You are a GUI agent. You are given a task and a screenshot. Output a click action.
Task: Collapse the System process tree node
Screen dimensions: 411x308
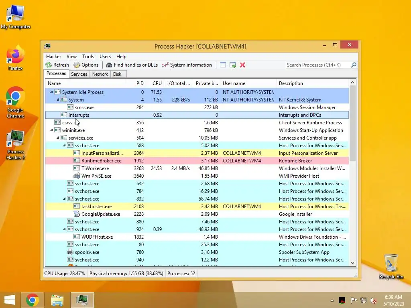click(58, 99)
